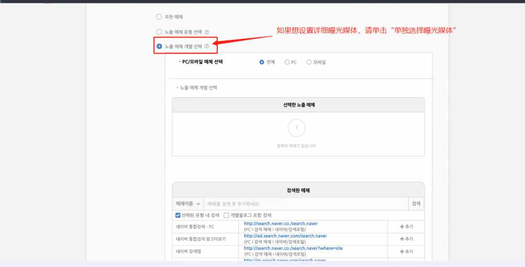
Task: Open link http://search.naver.co./search.naver
Action: pyautogui.click(x=280, y=223)
